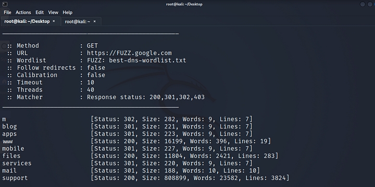Click the 'files' subdomain result
The width and height of the screenshot is (375, 187).
coord(11,156)
